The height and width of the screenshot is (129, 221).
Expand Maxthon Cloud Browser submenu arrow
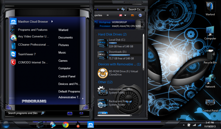tap(52, 21)
